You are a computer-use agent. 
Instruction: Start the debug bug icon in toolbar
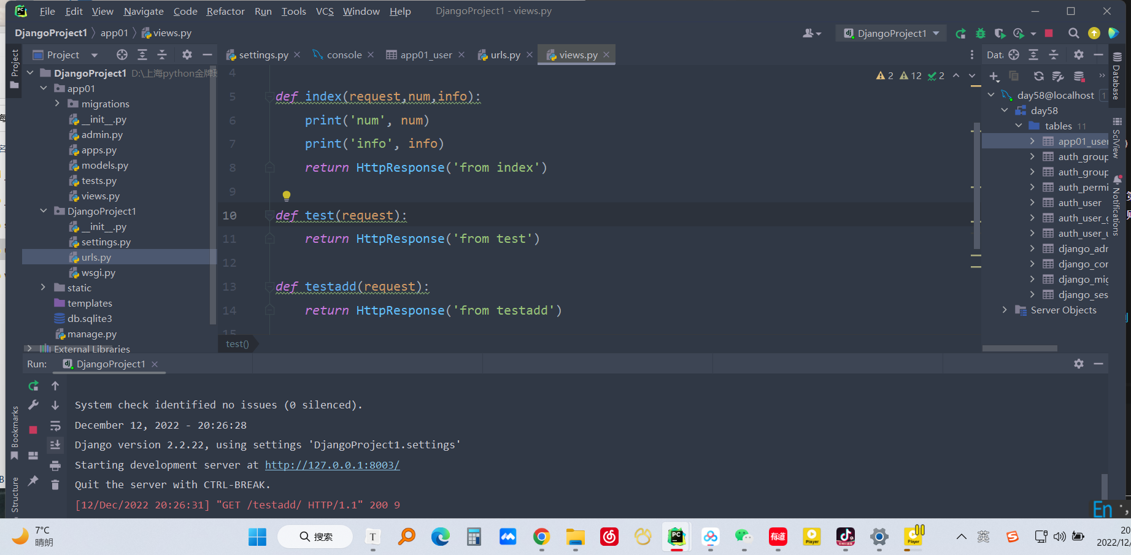pos(981,33)
